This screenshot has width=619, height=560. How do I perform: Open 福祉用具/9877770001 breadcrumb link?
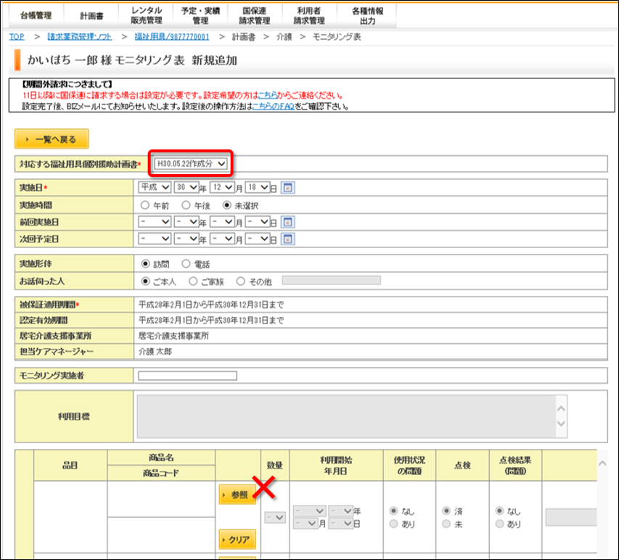pyautogui.click(x=172, y=37)
